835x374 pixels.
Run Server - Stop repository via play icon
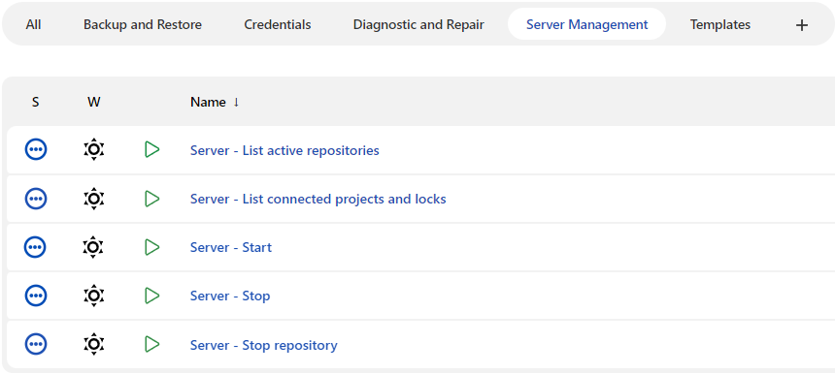(152, 344)
